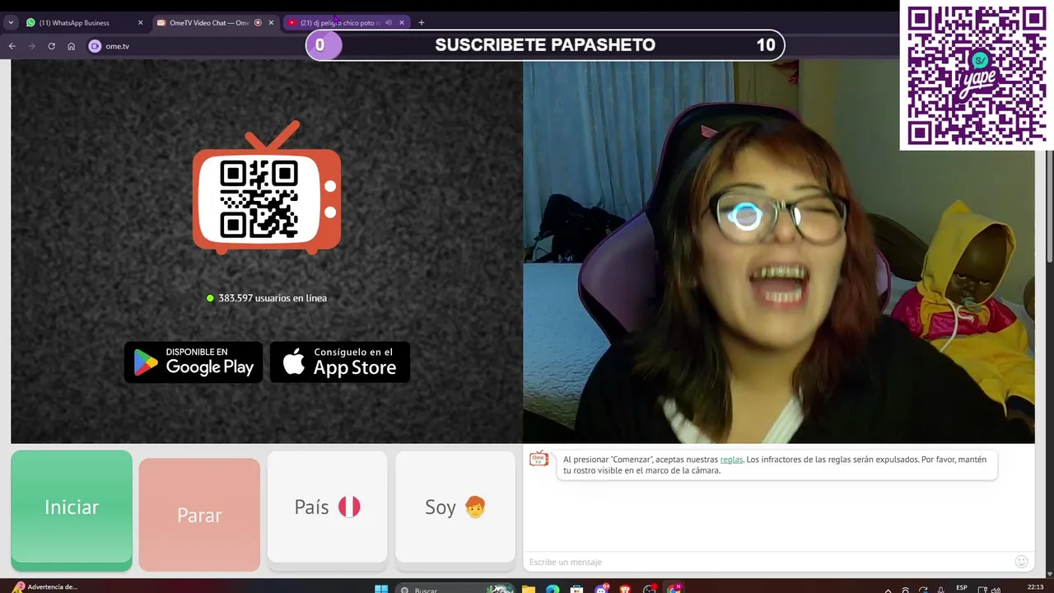Click the Peru flag on País button
Screen dimensions: 1054x593
[349, 507]
